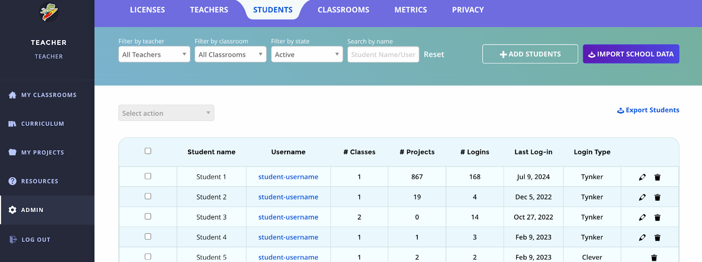
Task: Open the All Teachers filter dropdown
Action: (154, 54)
